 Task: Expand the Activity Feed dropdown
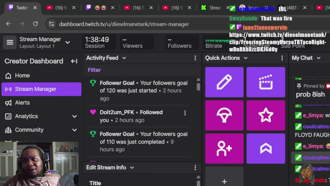point(124,58)
